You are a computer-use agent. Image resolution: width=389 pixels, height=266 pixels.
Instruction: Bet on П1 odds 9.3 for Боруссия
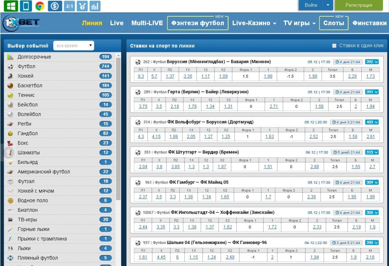(x=141, y=76)
